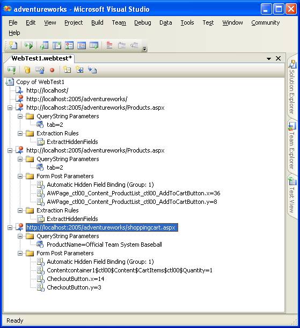Open the Project menu
This screenshot has height=328, width=300.
[x=74, y=22]
